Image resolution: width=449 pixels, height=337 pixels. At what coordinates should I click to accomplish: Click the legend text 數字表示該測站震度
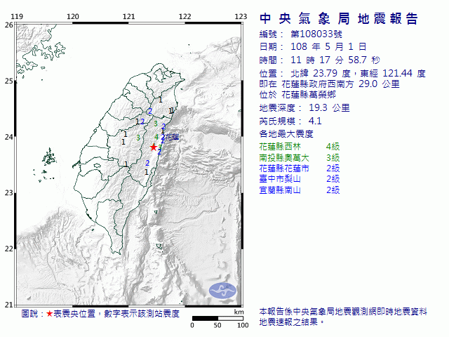point(142,314)
